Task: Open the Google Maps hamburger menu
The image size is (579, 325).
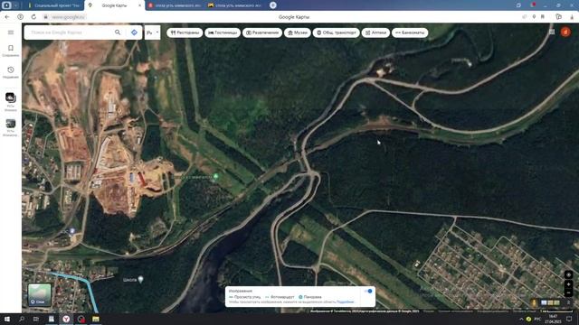Action: 11,32
